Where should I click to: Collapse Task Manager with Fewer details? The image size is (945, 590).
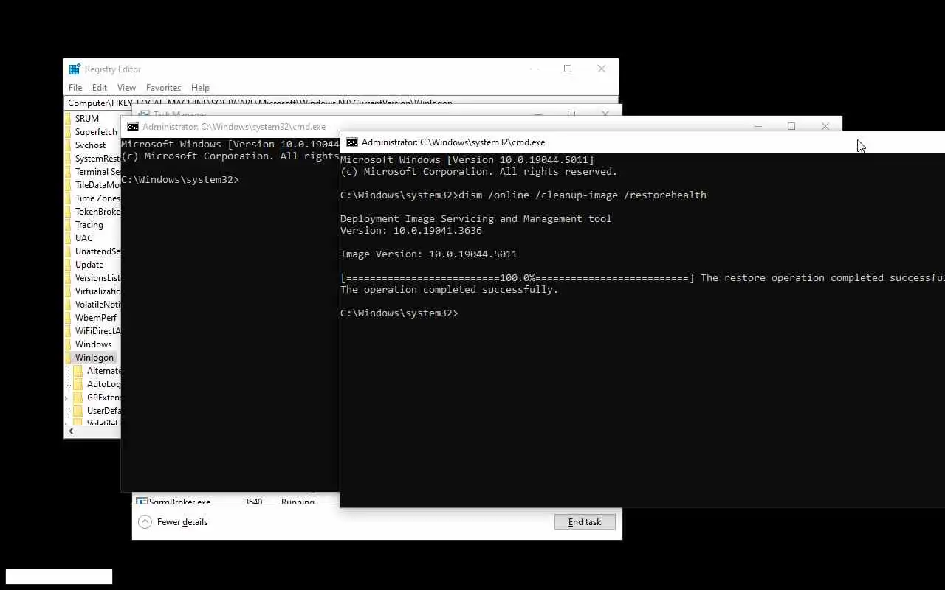pos(173,522)
